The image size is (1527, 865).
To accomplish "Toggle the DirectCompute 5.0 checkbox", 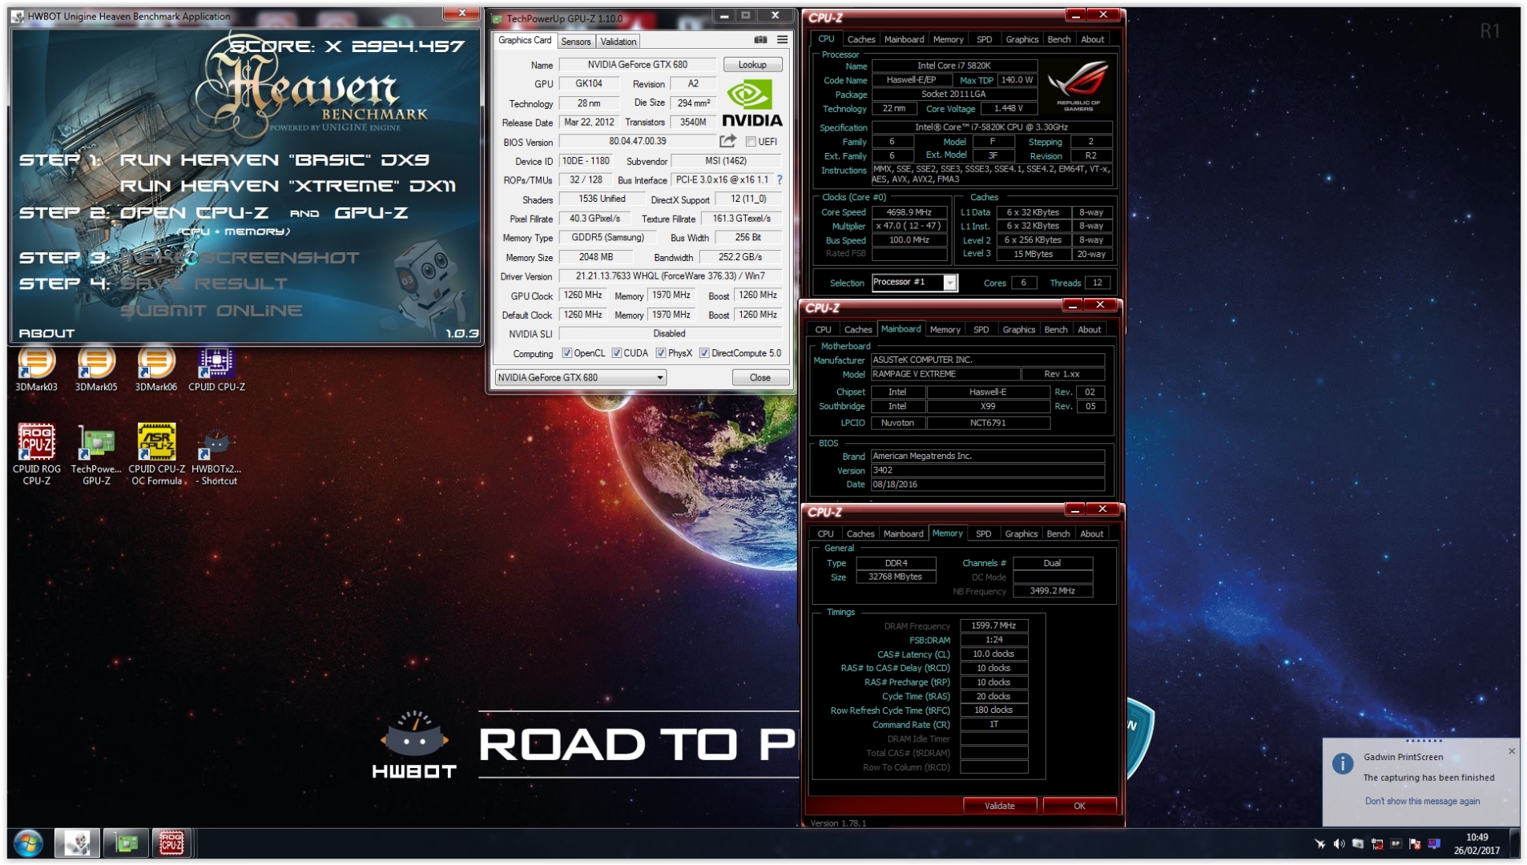I will pyautogui.click(x=704, y=353).
